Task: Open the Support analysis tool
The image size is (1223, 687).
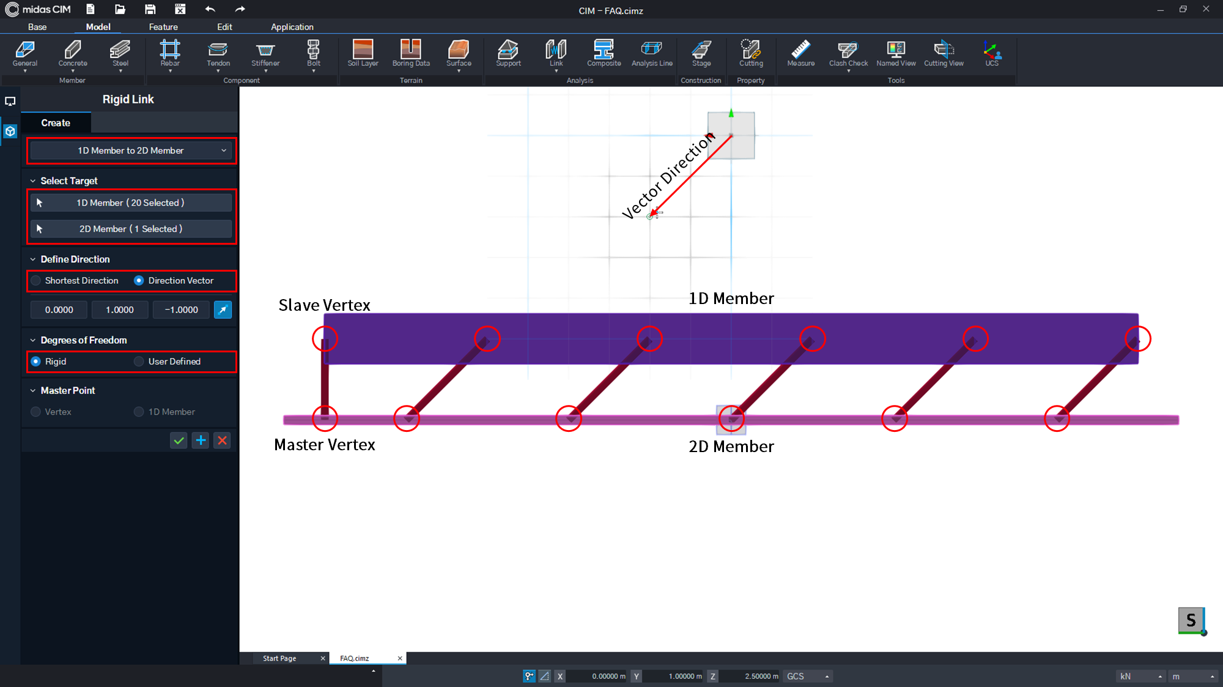Action: click(508, 55)
